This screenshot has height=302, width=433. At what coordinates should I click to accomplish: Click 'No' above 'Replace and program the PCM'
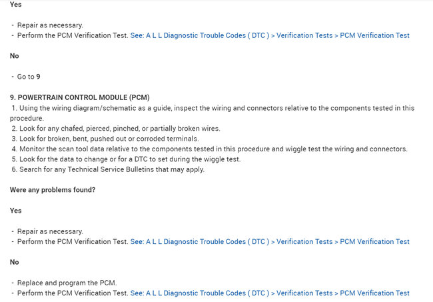click(x=14, y=262)
